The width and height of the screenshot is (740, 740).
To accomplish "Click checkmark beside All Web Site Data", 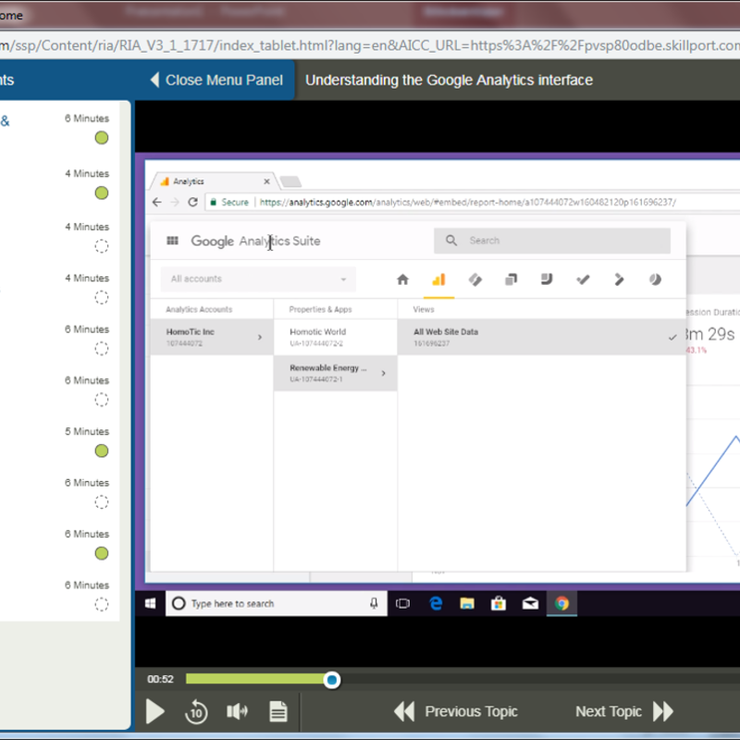I will [x=672, y=337].
